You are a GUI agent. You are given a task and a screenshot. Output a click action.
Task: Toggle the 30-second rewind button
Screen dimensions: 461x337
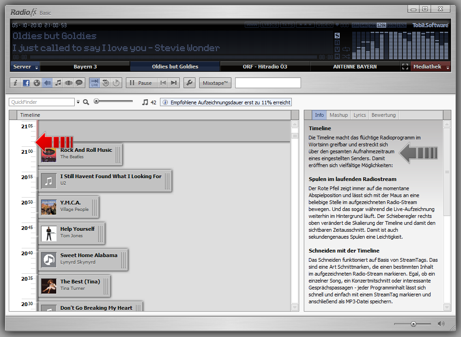tap(106, 83)
